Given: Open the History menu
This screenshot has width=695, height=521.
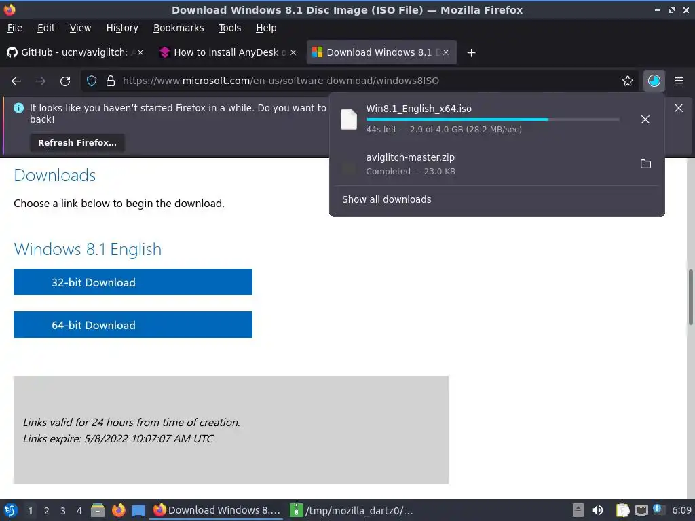Looking at the screenshot, I should (122, 28).
